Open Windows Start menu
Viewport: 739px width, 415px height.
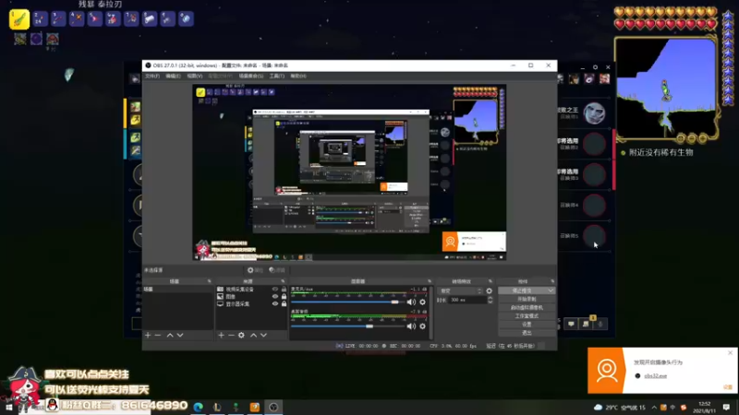(9, 408)
